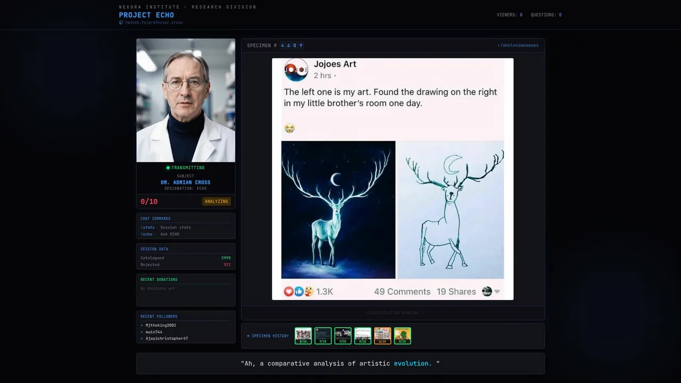The width and height of the screenshot is (681, 383).
Task: Open the first thumbnail in Specimen History
Action: tap(303, 336)
